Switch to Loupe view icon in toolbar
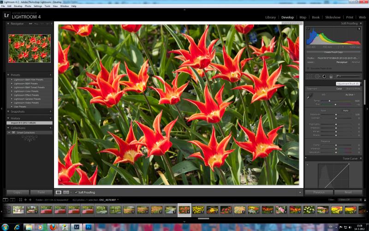The image size is (369, 231). click(x=59, y=192)
